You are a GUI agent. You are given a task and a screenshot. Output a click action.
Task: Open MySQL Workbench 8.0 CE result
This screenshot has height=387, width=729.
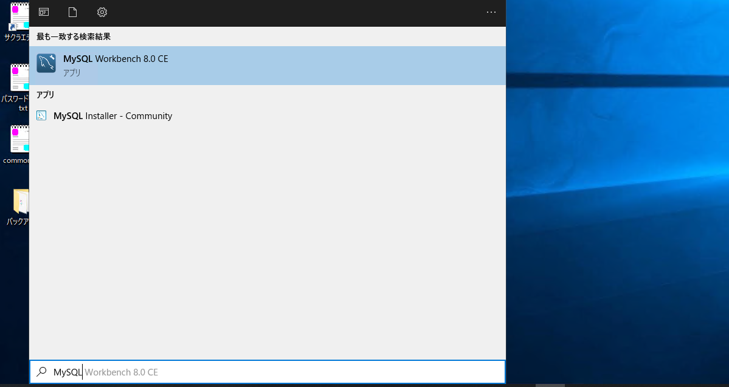tap(268, 65)
